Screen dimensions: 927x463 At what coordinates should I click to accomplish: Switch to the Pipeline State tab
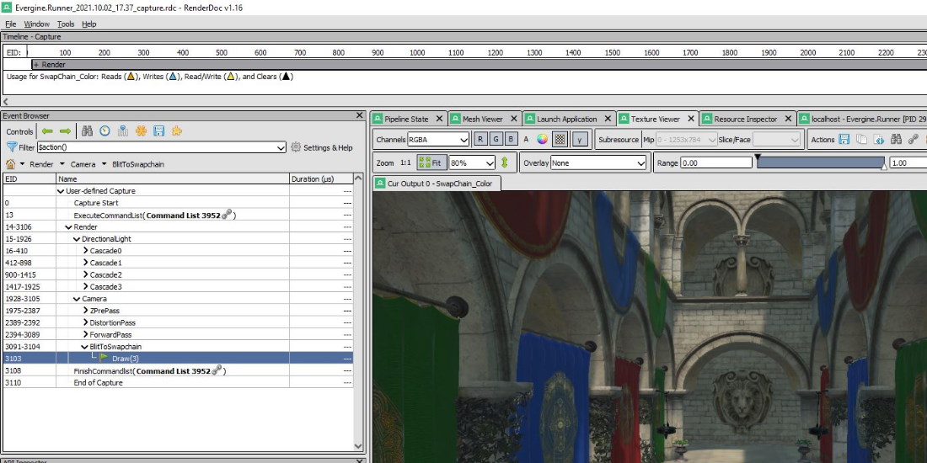click(x=407, y=119)
